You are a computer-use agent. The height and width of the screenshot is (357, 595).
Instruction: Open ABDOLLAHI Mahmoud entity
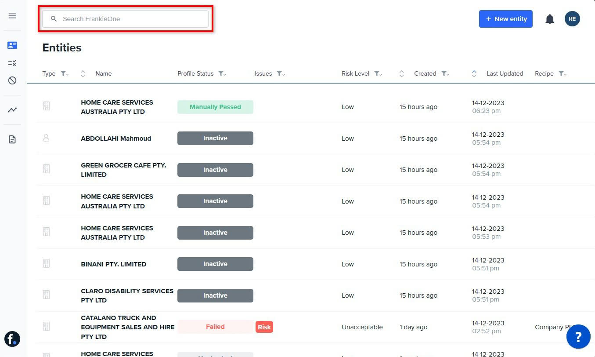pyautogui.click(x=116, y=138)
